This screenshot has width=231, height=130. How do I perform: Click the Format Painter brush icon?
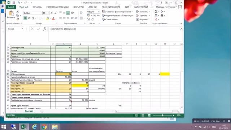coord(18,19)
